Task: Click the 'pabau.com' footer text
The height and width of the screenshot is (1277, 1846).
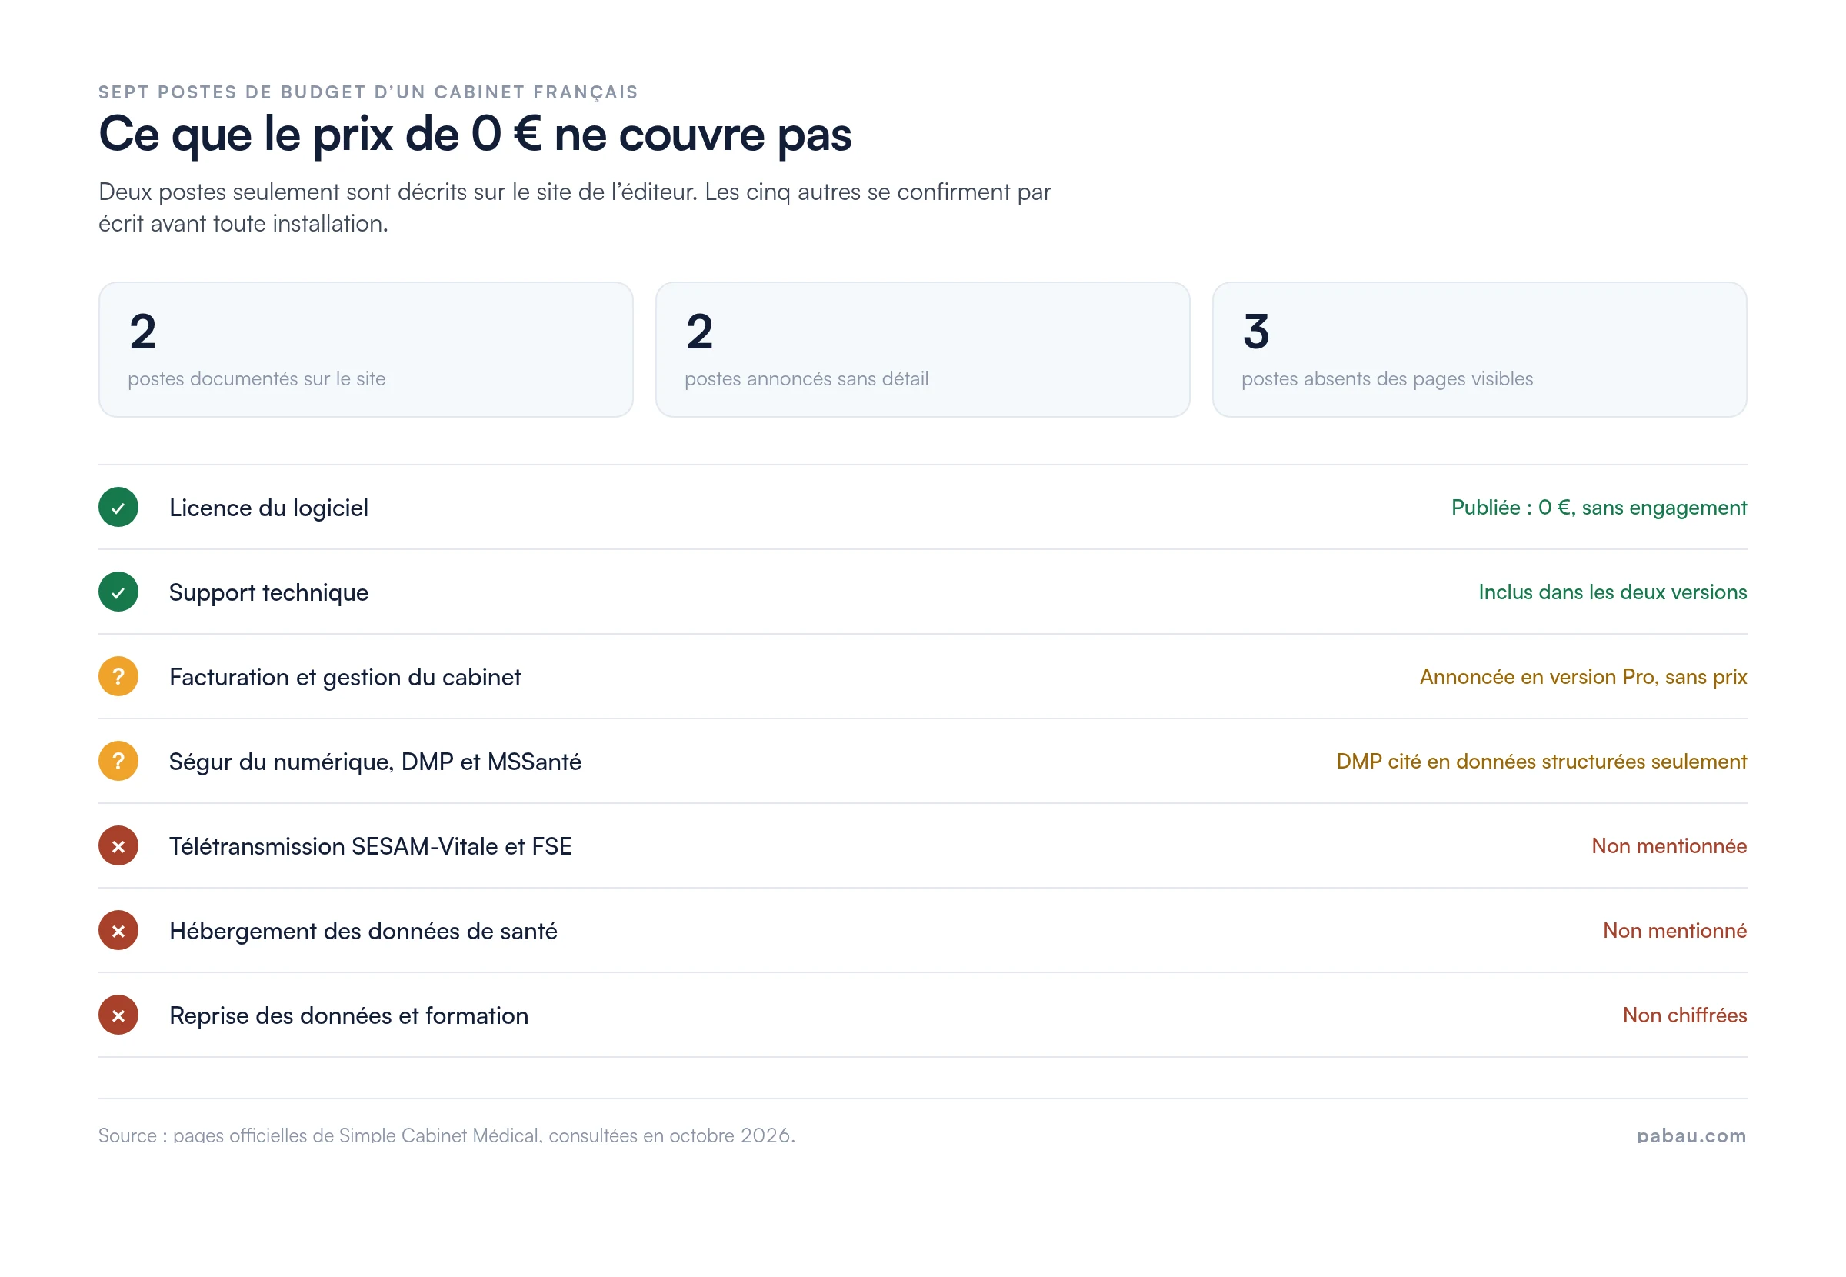Action: click(1691, 1135)
